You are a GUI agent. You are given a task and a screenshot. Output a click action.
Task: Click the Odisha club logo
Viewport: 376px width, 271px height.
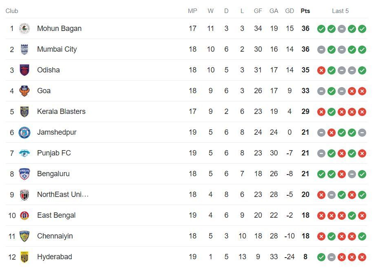24,70
